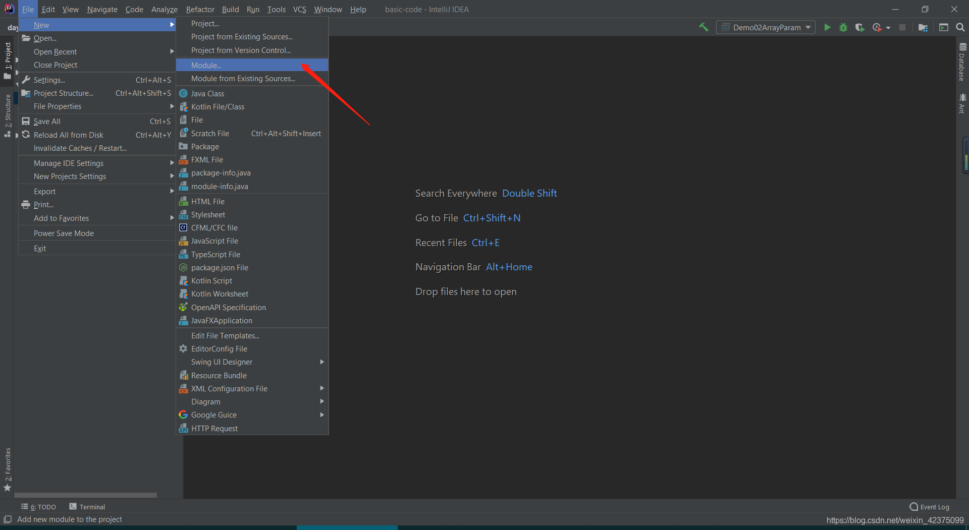Create a new Java Class
This screenshot has height=530, width=969.
252,94
